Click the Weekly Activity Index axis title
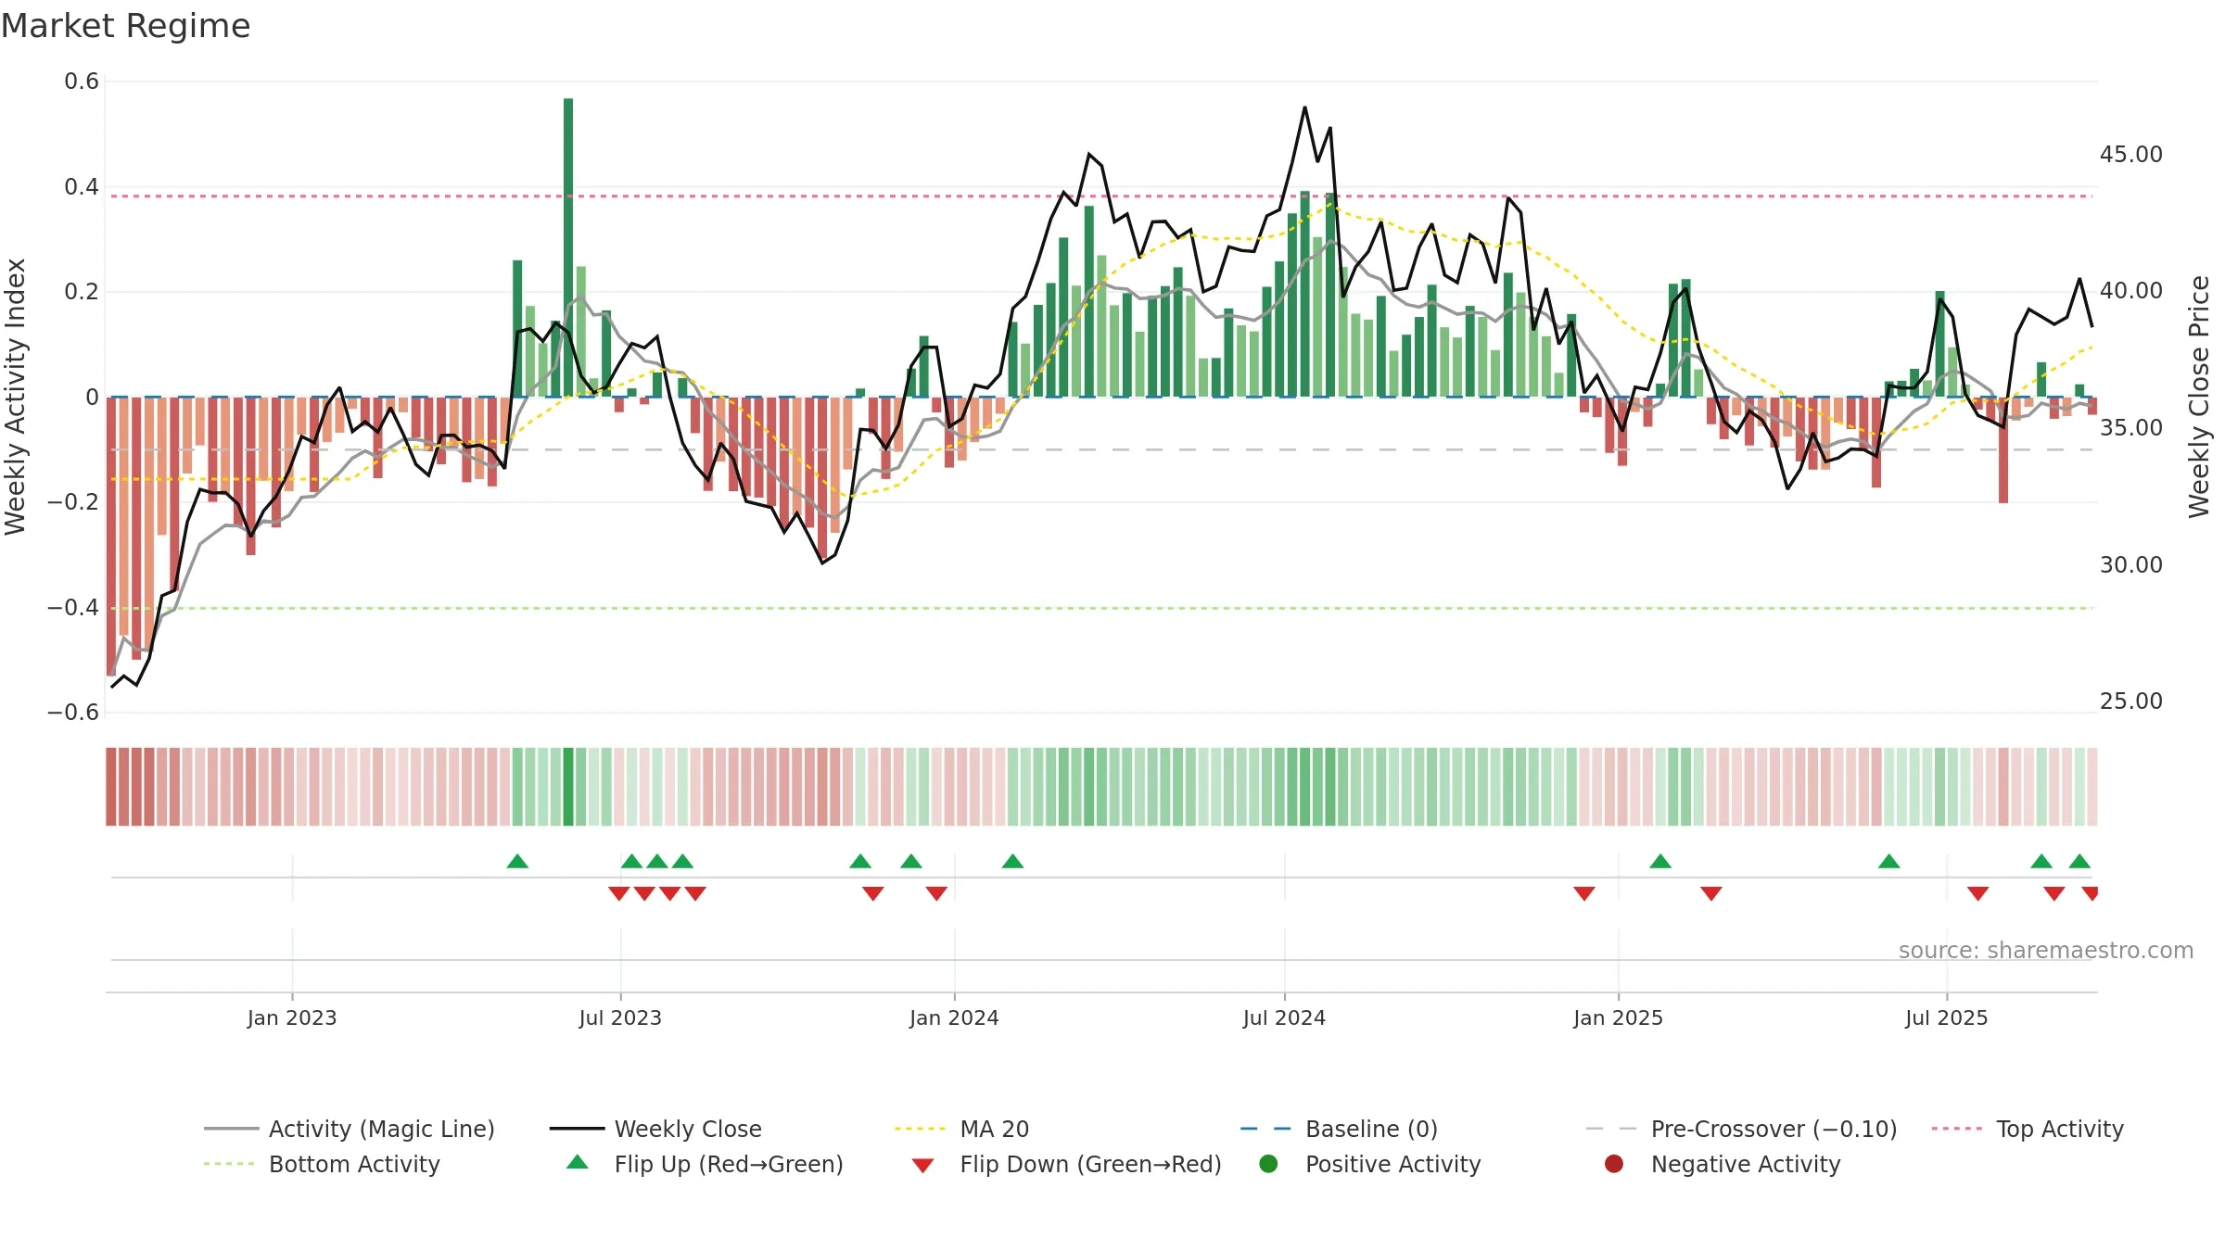This screenshot has width=2225, height=1251. click(16, 397)
